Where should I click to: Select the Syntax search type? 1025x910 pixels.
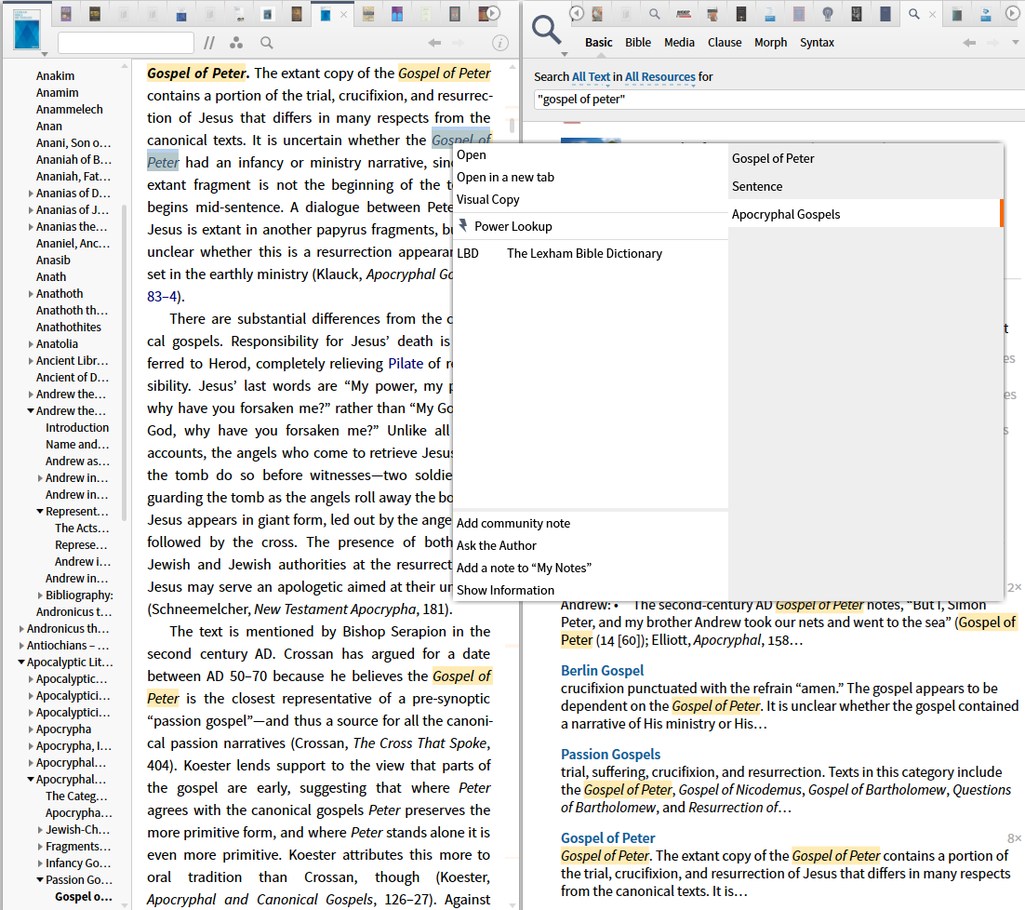point(818,43)
